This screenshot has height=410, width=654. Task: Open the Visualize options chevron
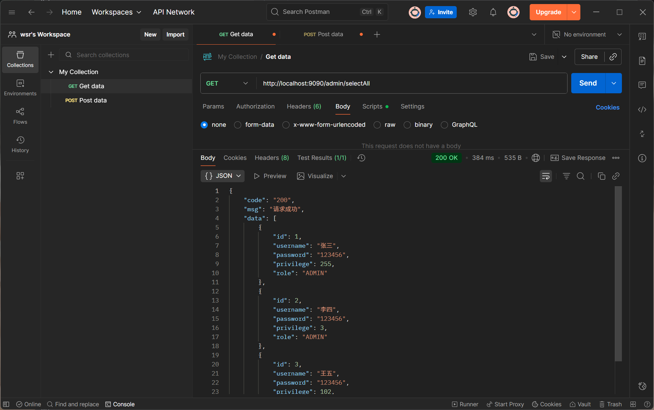pos(344,176)
